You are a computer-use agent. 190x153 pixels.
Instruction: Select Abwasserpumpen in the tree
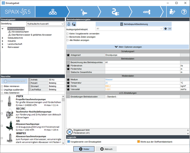(x=20, y=32)
